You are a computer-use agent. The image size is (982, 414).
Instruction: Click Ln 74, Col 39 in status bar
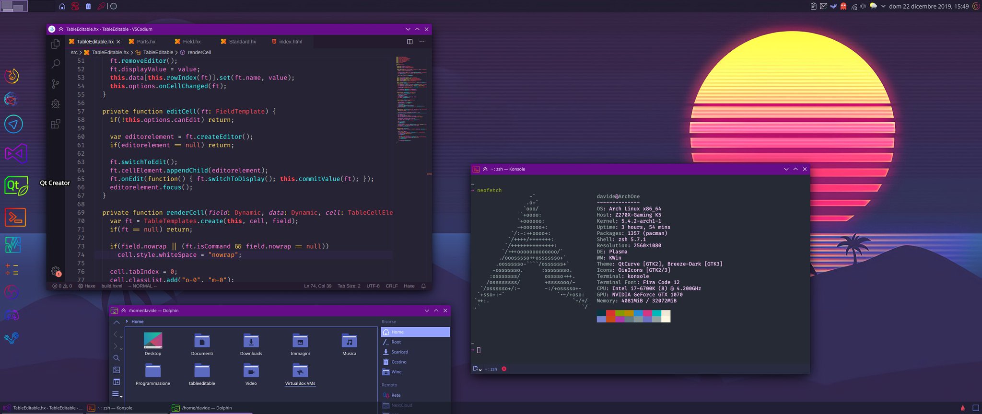pos(317,286)
